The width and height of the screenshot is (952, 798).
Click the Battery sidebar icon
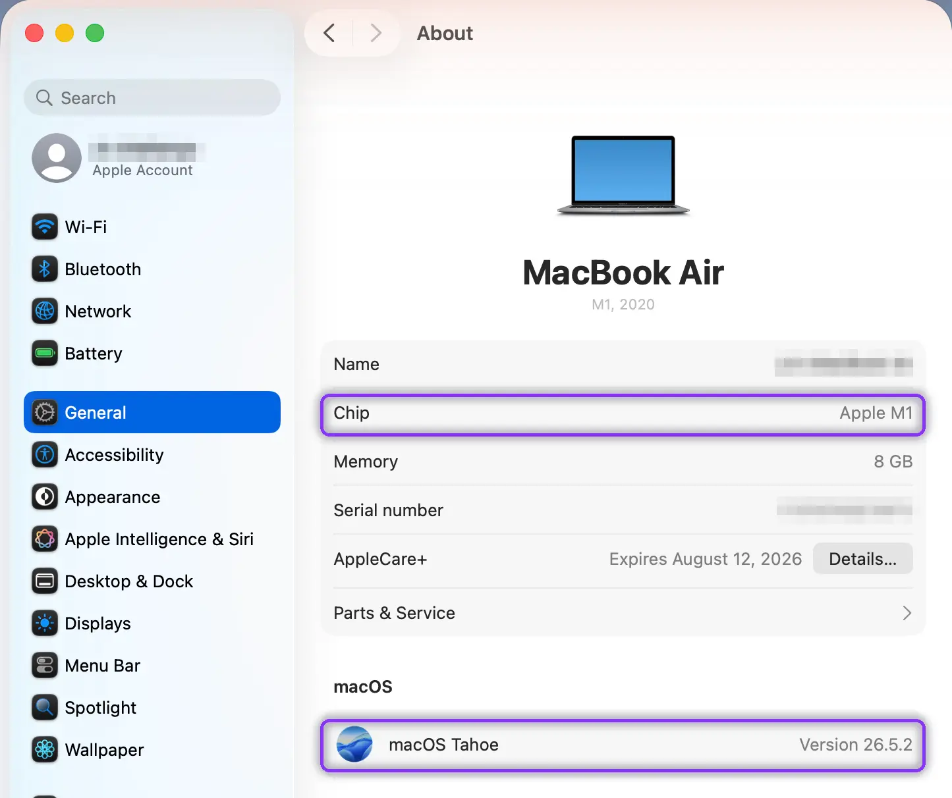tap(45, 354)
